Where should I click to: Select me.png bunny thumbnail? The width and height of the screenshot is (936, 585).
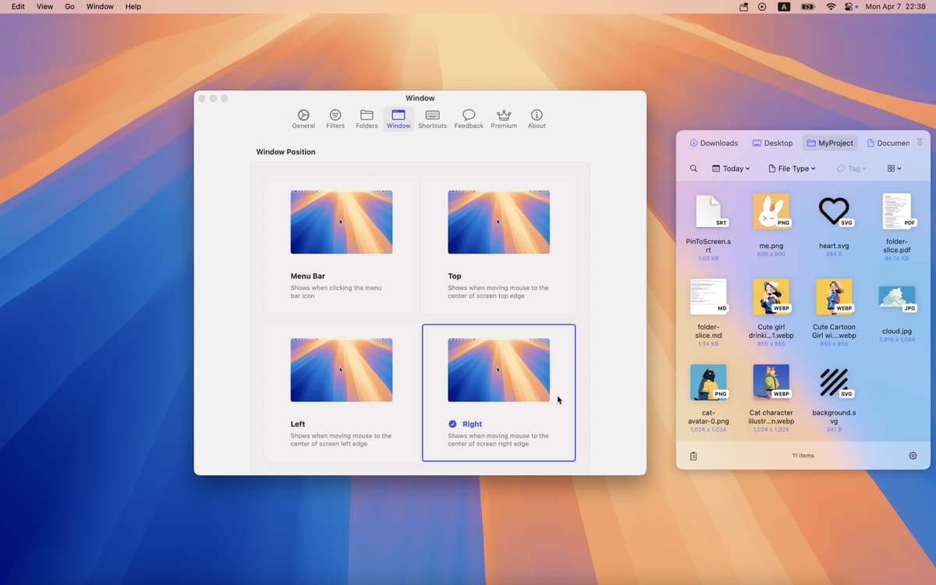click(771, 211)
